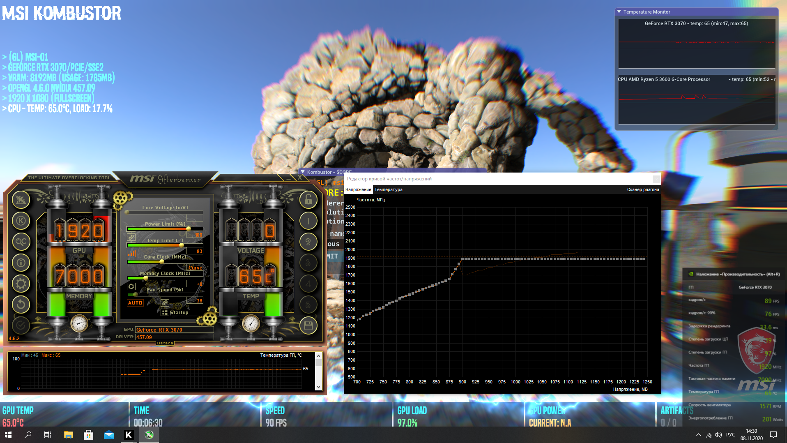
Task: Click the GeForce RTX 3070 temperature graph
Action: [697, 44]
